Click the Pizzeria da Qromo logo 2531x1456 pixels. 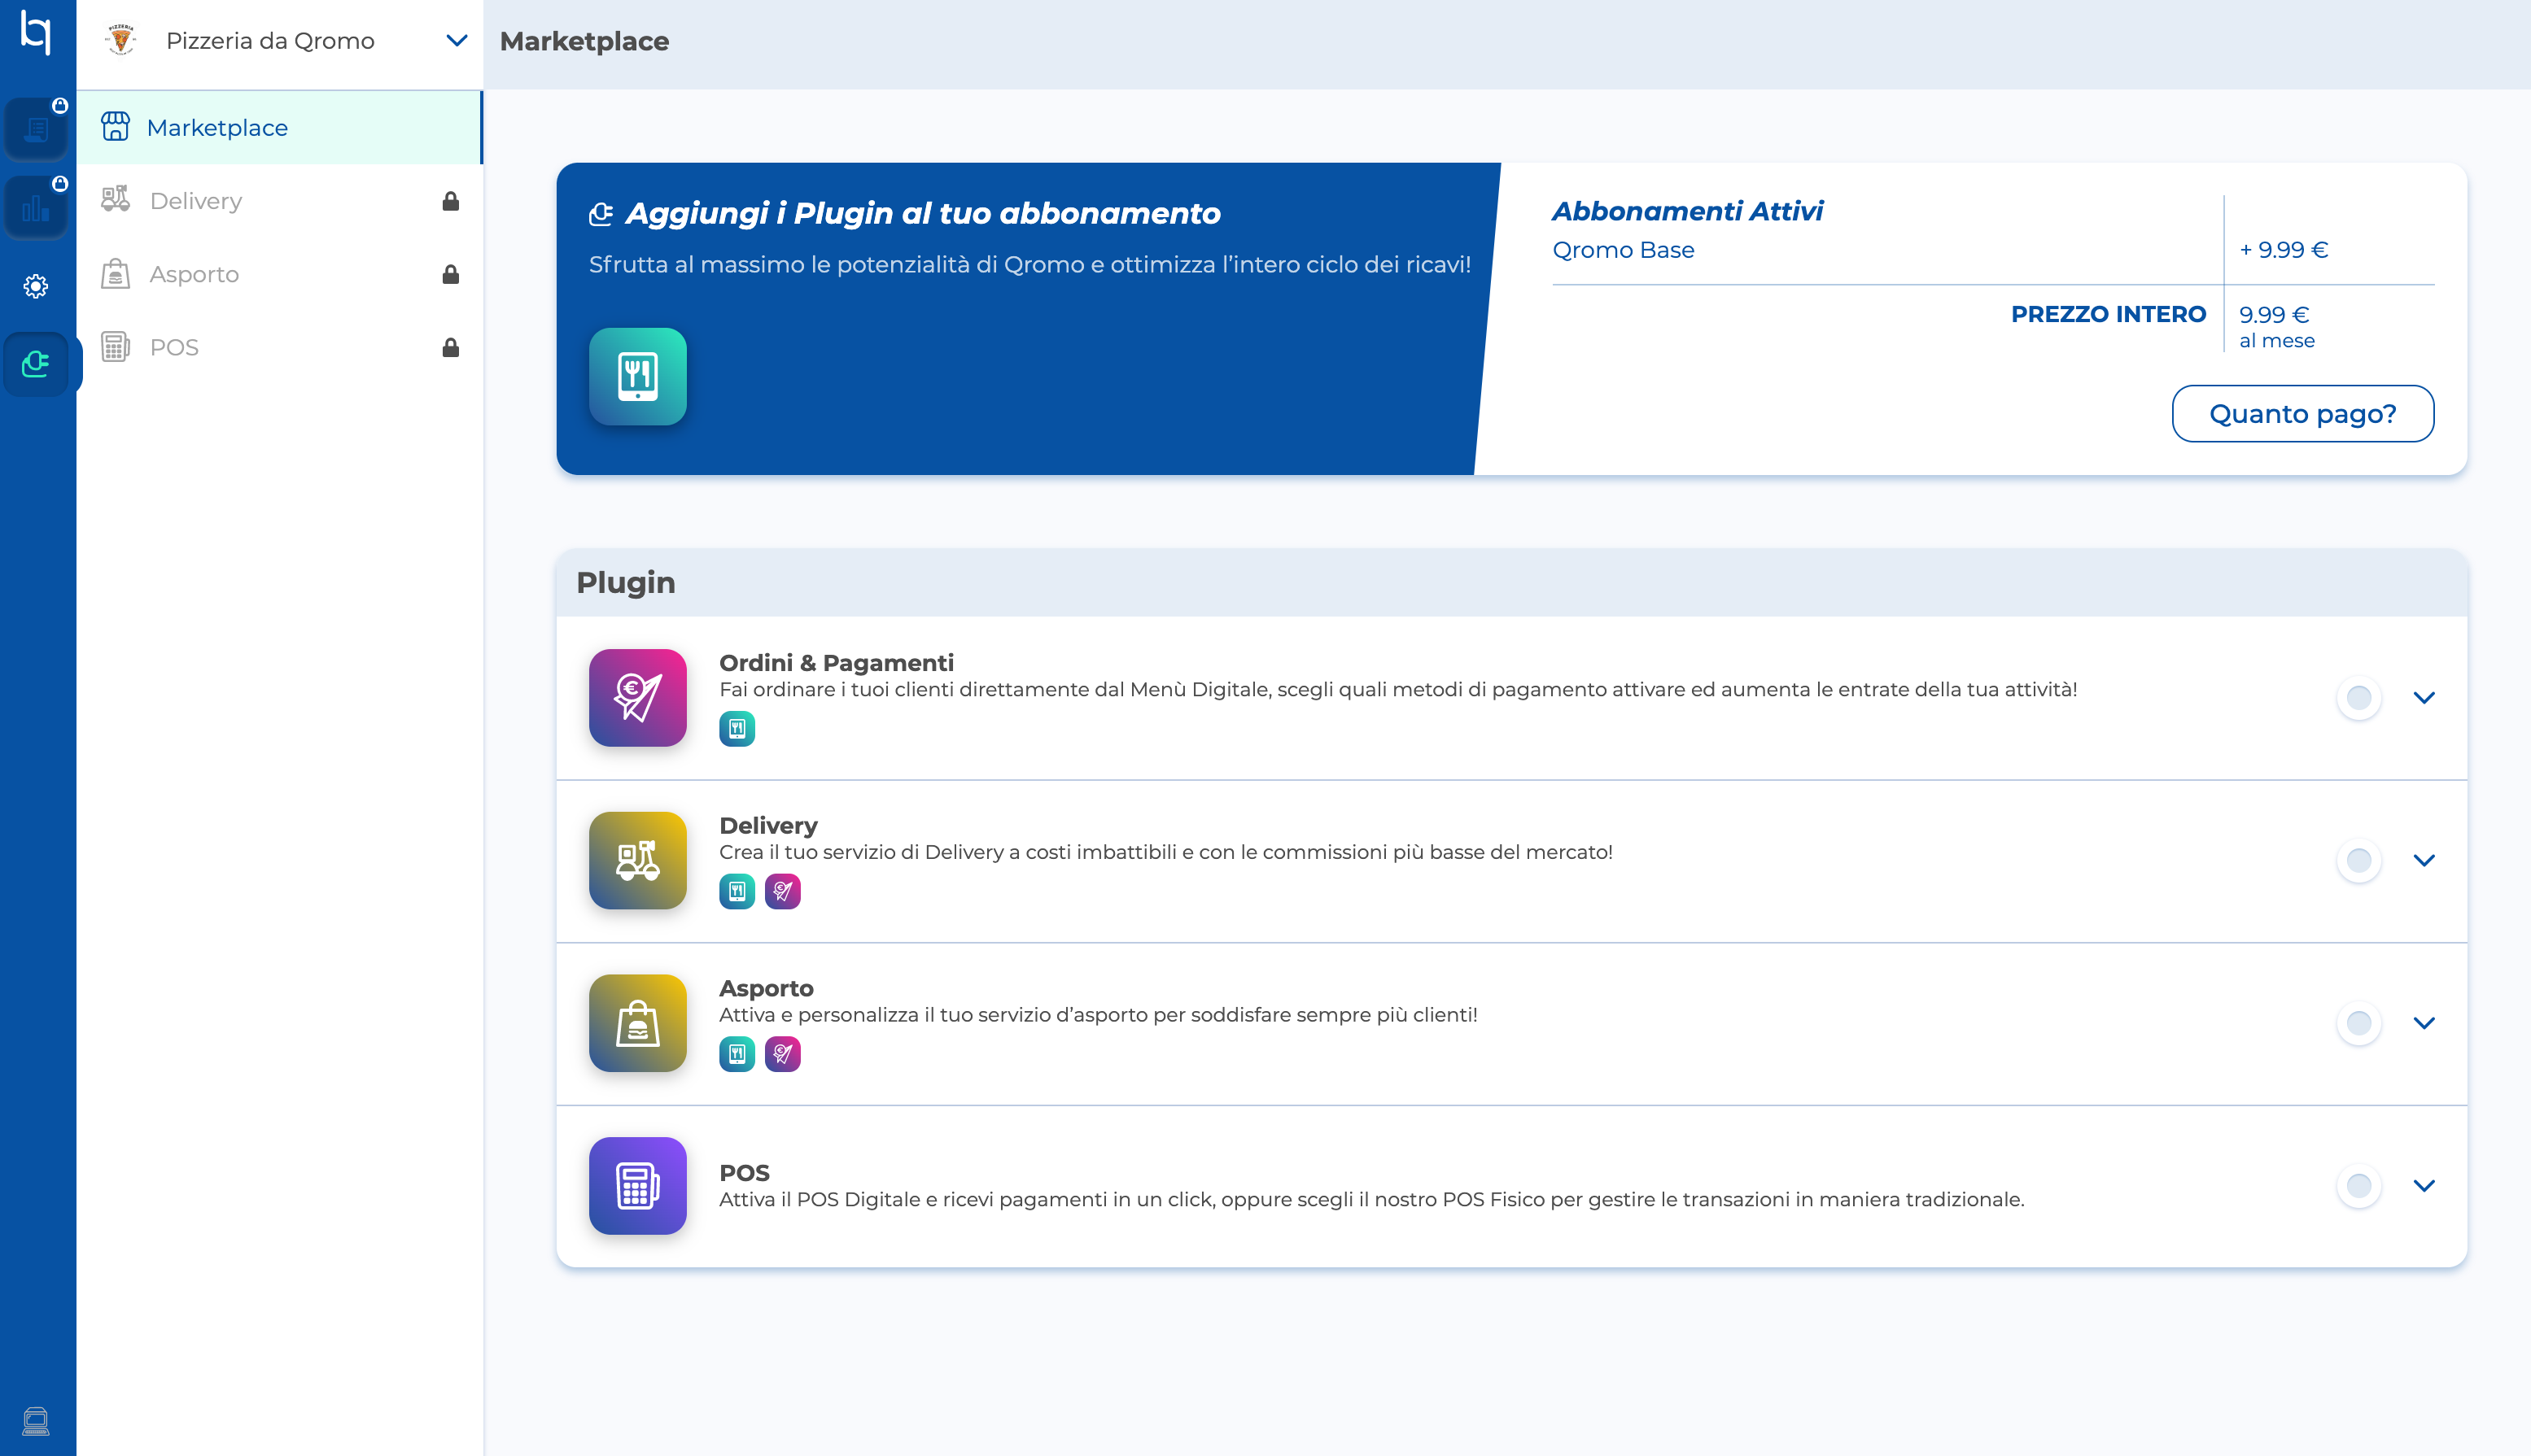121,40
